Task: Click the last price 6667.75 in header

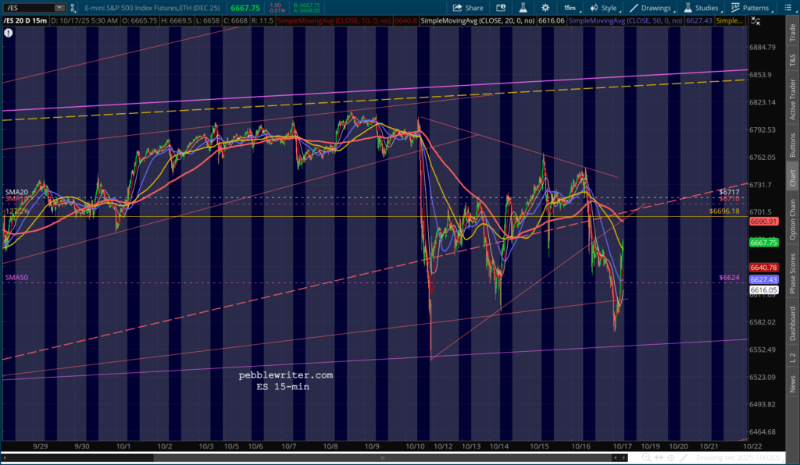Action: [245, 8]
